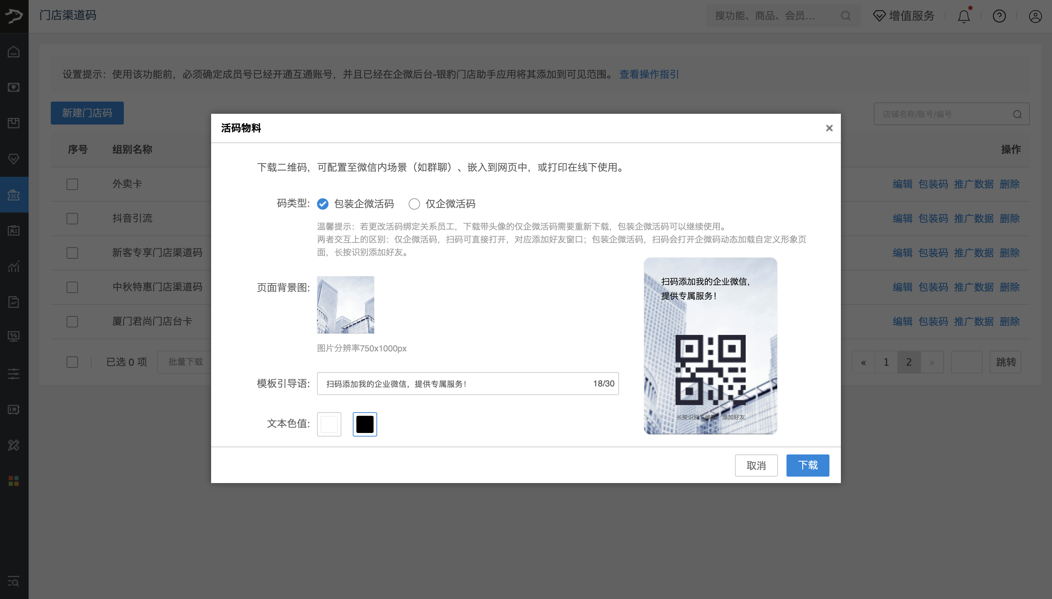1052x599 pixels.
Task: Click 推广数据 for the 抖音引流 row
Action: pyautogui.click(x=973, y=219)
